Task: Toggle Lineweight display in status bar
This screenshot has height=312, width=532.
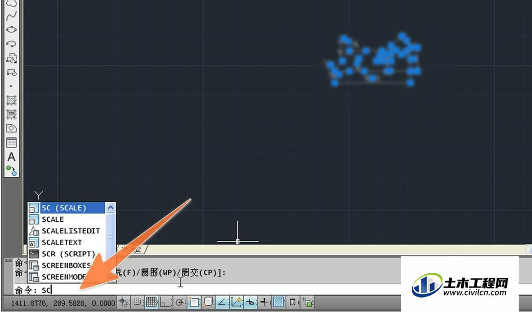Action: [264, 302]
